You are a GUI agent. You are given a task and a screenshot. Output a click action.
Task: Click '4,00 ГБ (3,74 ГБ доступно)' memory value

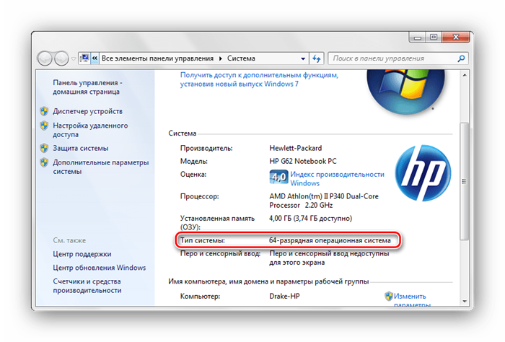click(x=311, y=219)
